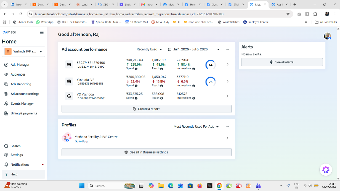
Task: Open Ad account settings
Action: pos(25,94)
